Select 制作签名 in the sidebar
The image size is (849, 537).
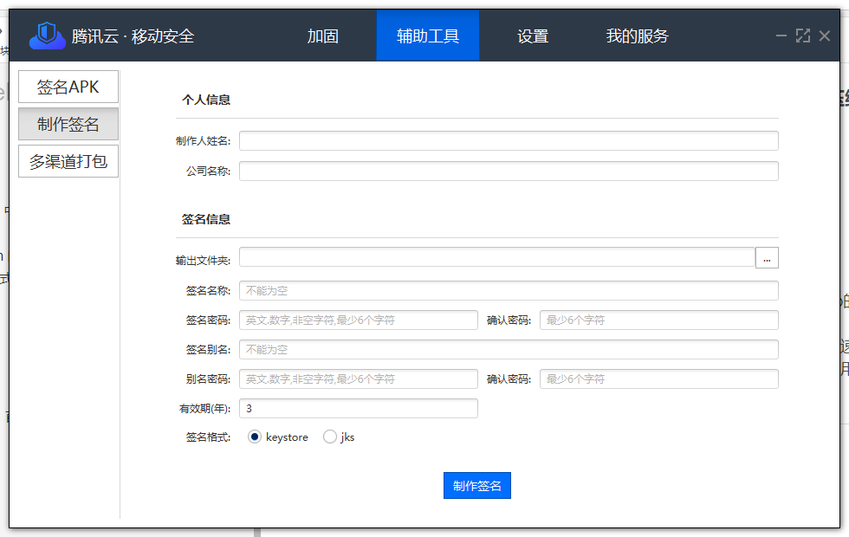tap(68, 124)
